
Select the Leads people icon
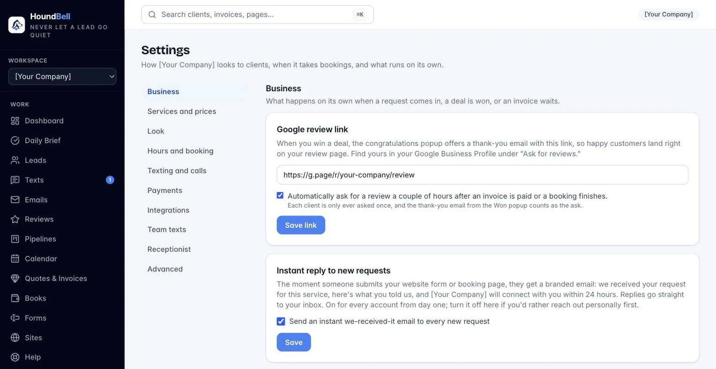15,160
